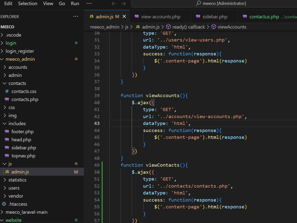Close the admin.js tab
This screenshot has height=223, width=297.
(x=124, y=16)
